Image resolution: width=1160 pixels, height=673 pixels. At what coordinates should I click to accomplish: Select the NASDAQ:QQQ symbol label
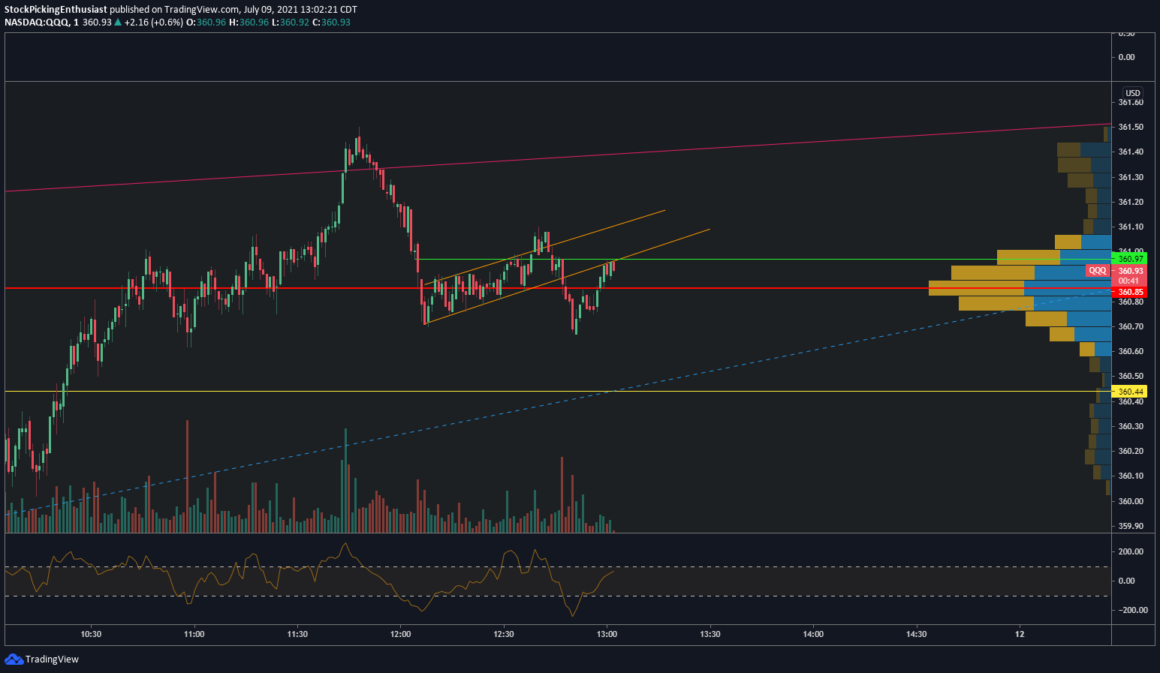(x=37, y=23)
